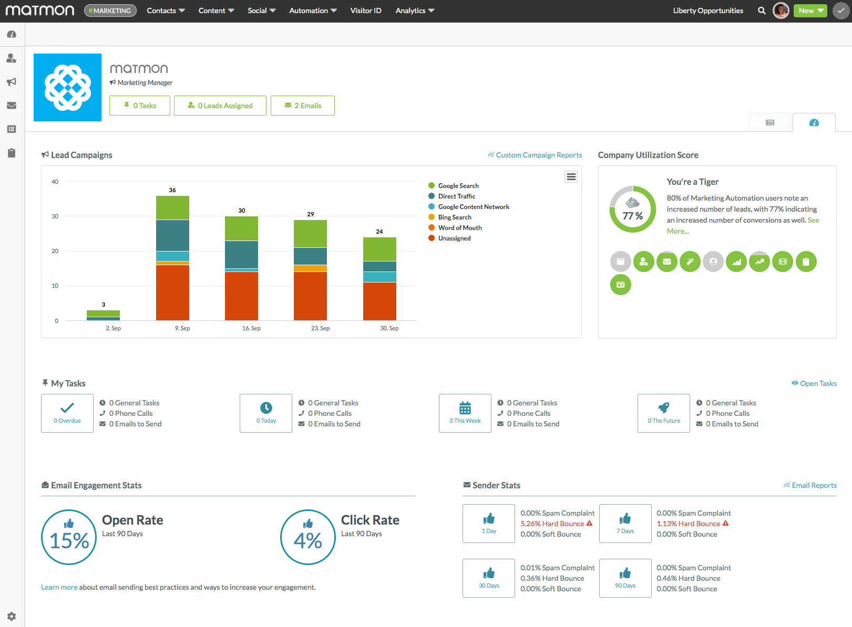
Task: Toggle Bing Search legend series
Action: pos(450,217)
